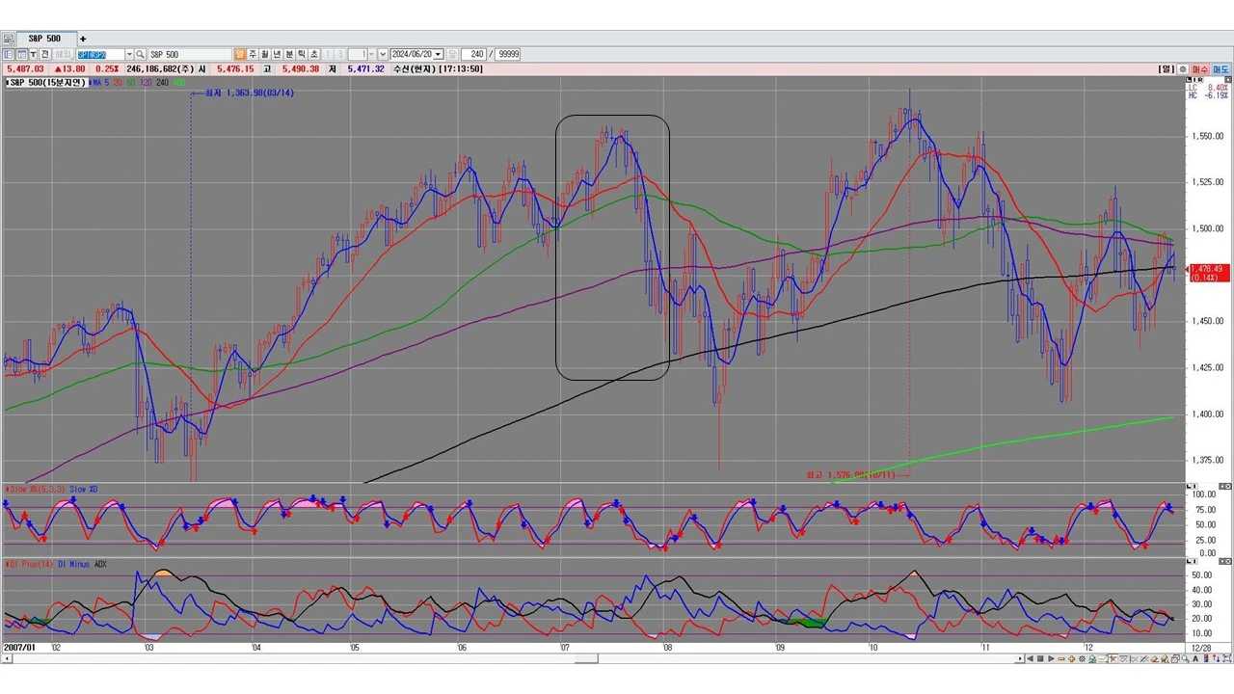
Task: Click the blue 매도 sell button
Action: (x=1221, y=69)
